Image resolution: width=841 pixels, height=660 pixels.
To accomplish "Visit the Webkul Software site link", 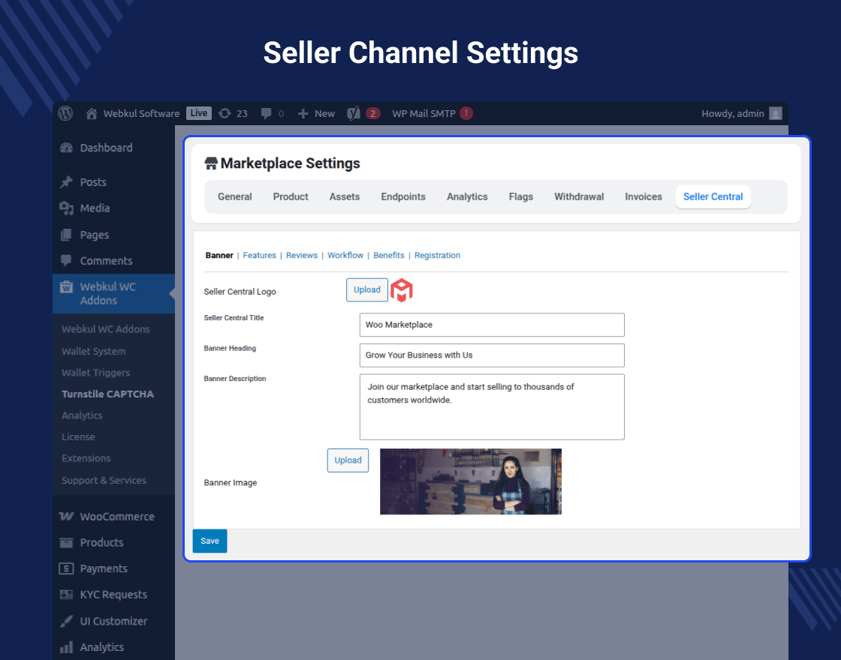I will (142, 113).
